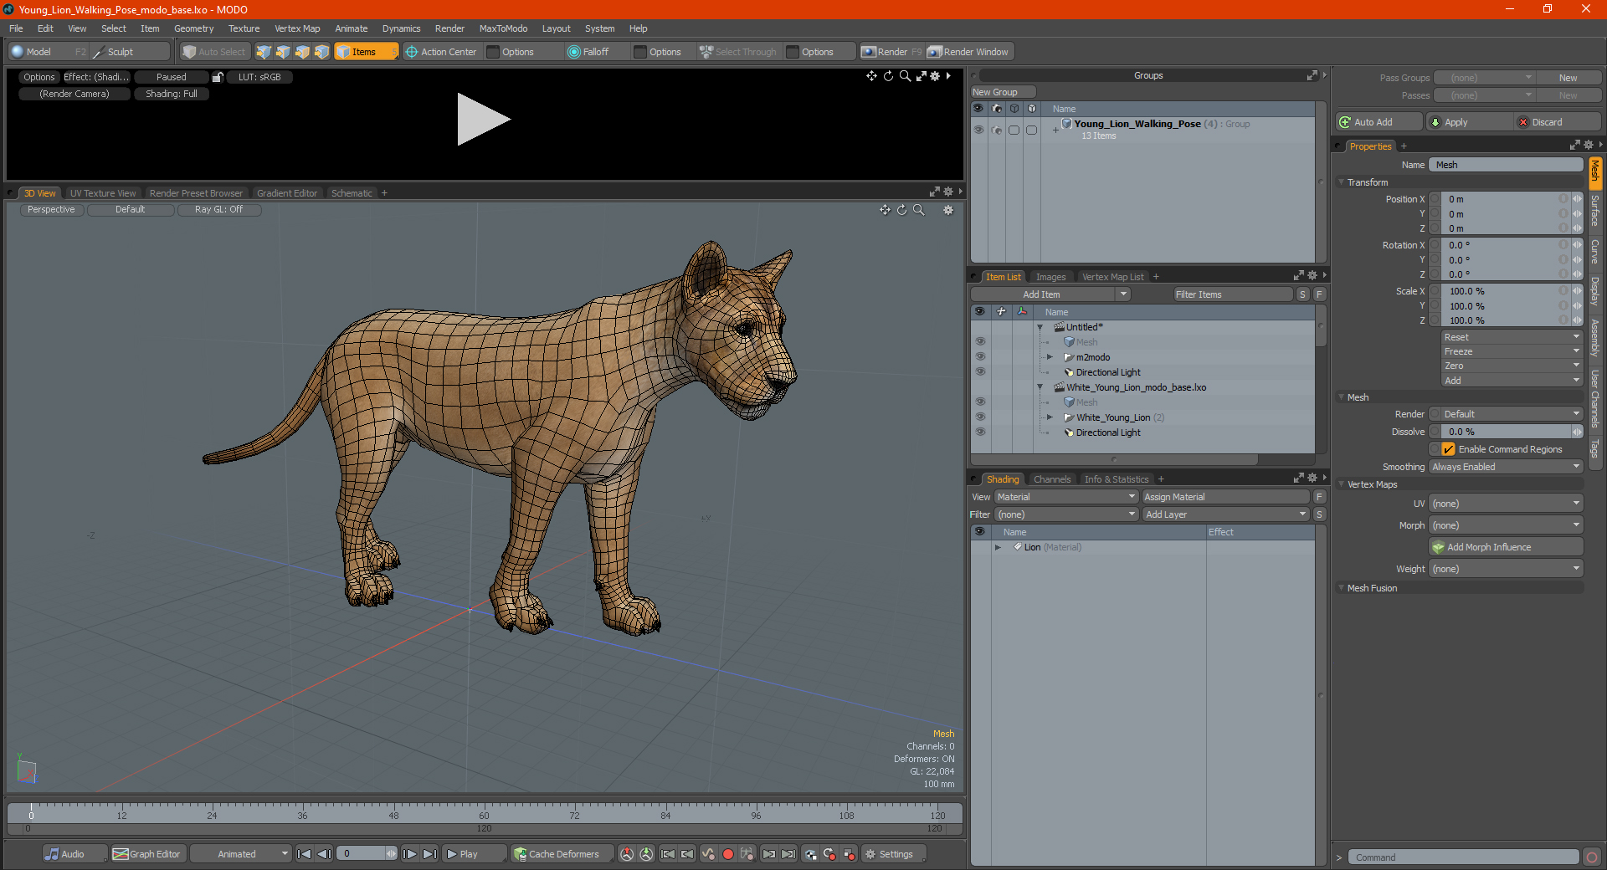Open Add Item dropdown
The width and height of the screenshot is (1607, 870).
pyautogui.click(x=1051, y=294)
